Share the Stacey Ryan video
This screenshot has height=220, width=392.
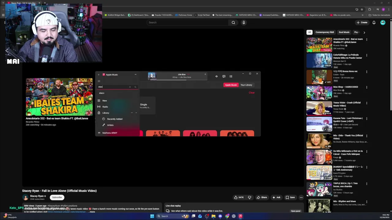pos(262,197)
